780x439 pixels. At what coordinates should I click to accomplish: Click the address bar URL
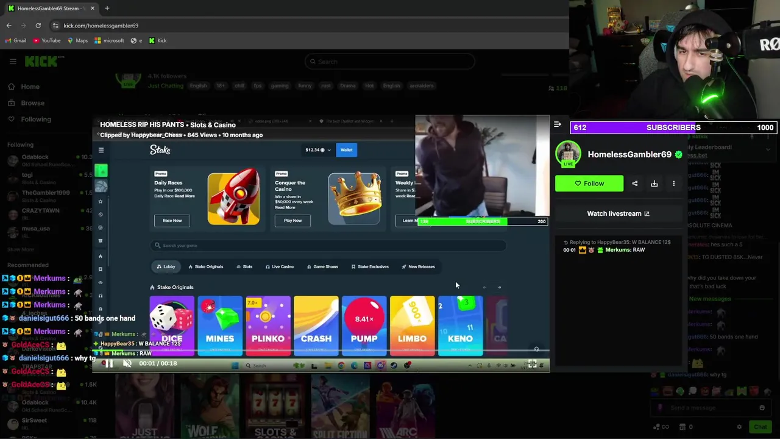point(101,26)
